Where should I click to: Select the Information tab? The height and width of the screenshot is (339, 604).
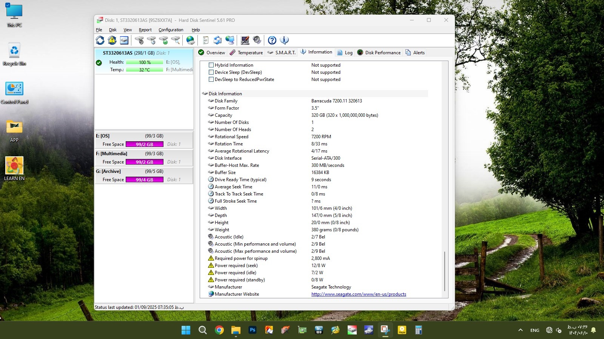[316, 52]
